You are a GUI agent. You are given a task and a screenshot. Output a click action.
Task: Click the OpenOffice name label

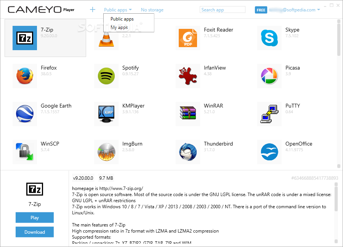[x=299, y=144]
